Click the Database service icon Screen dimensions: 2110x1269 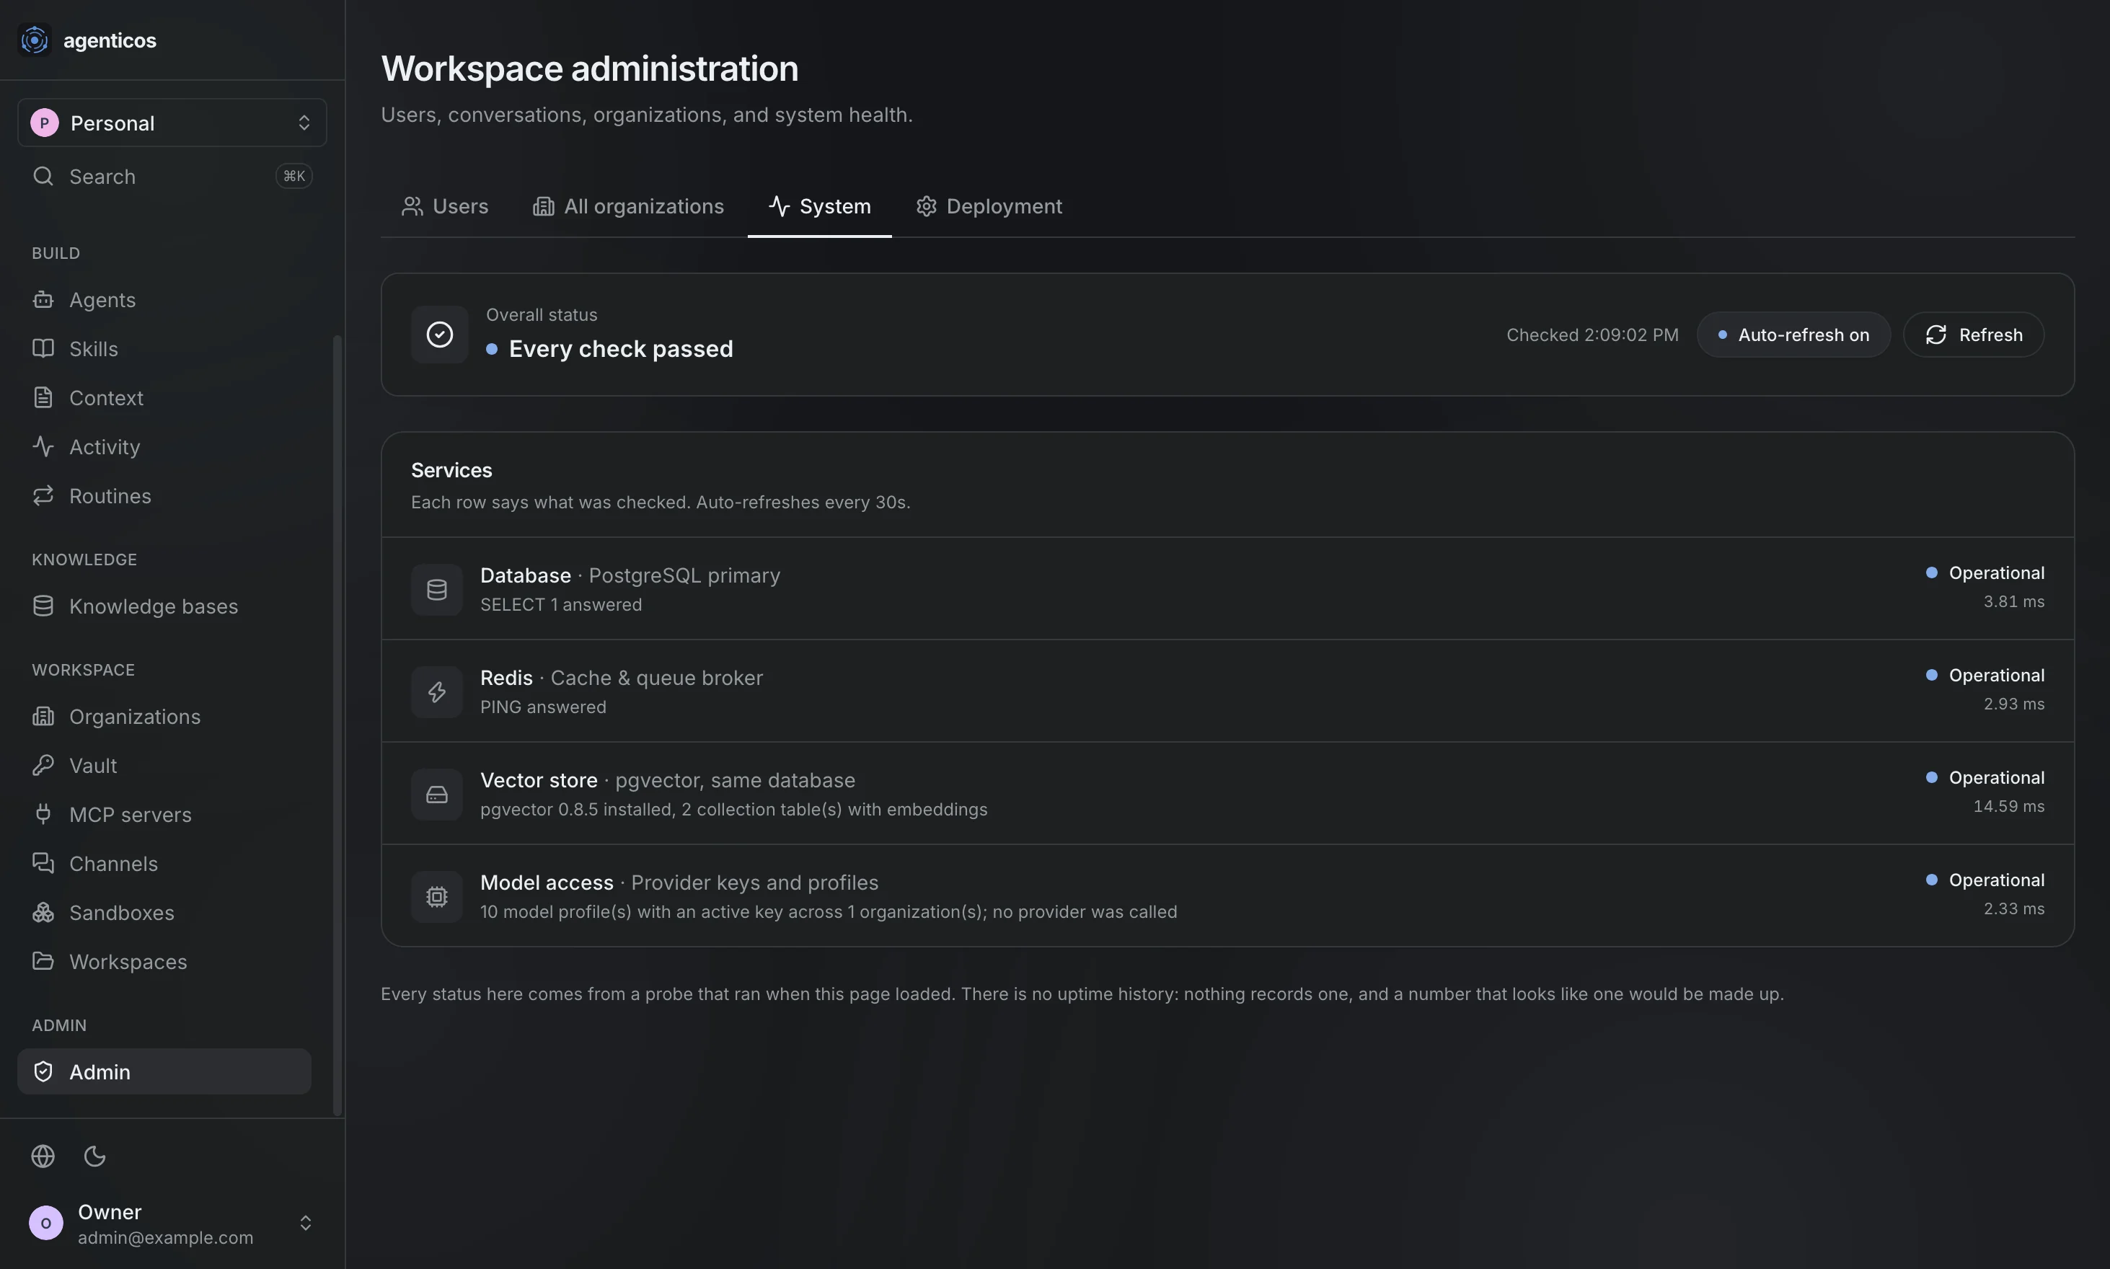(x=437, y=589)
